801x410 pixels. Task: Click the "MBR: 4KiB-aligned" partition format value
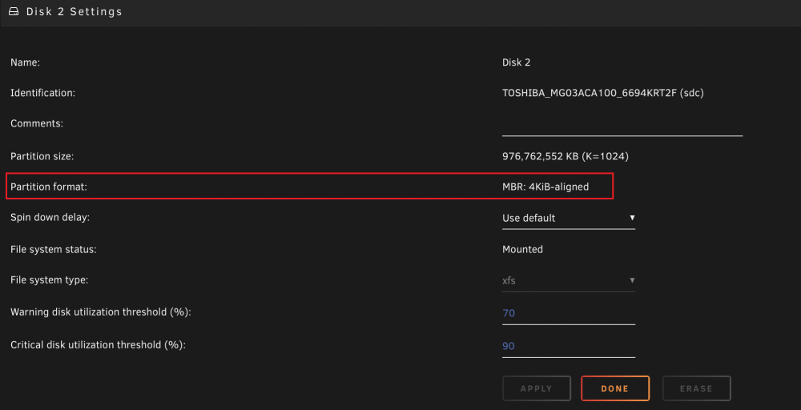coord(545,187)
